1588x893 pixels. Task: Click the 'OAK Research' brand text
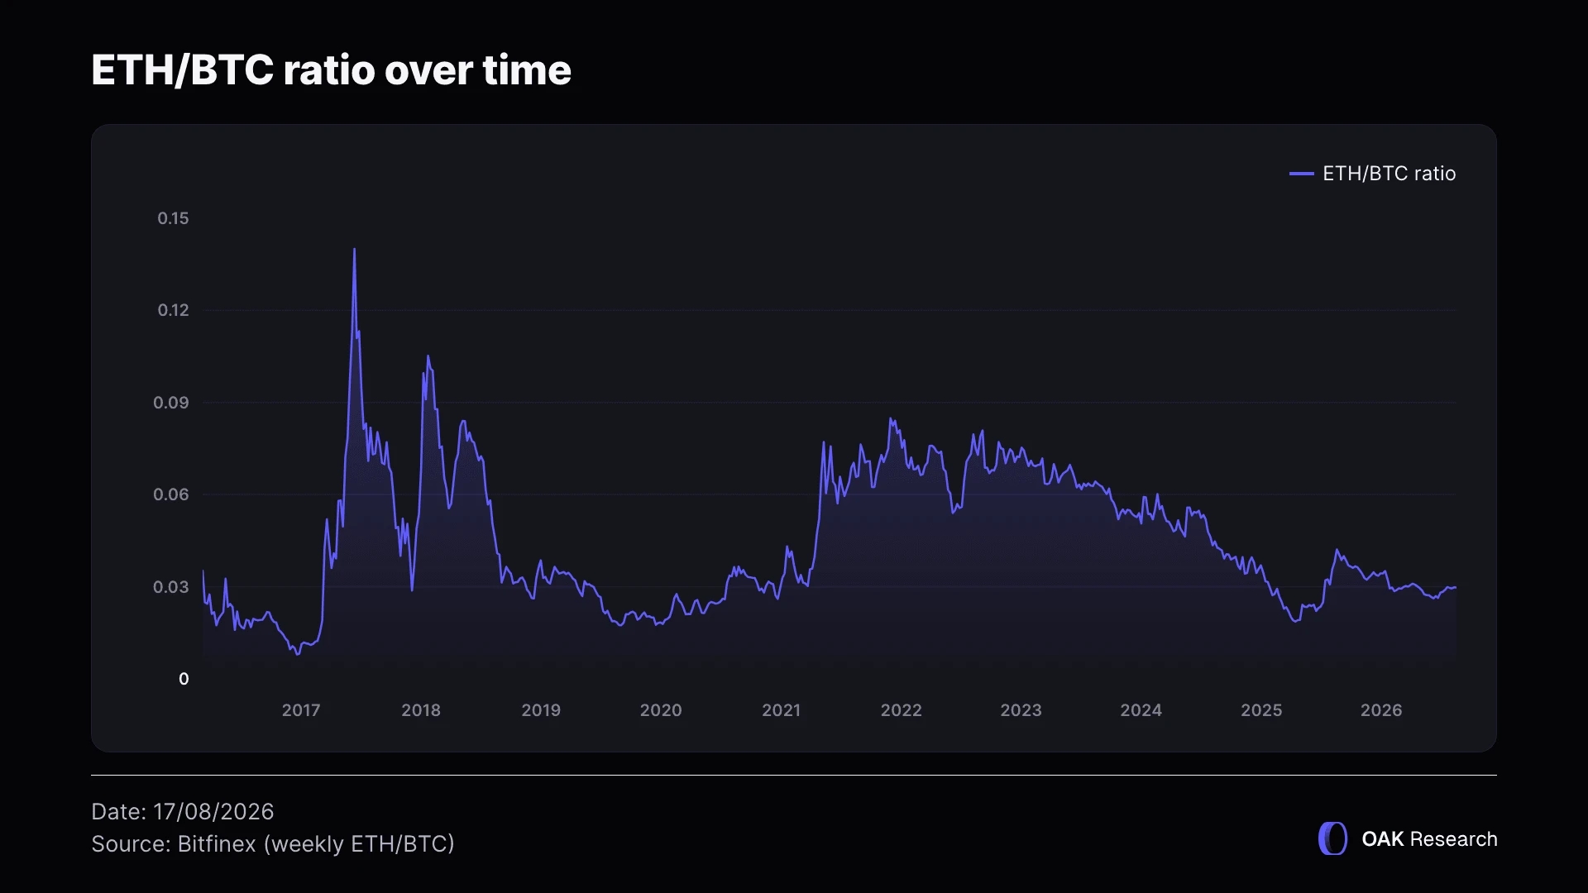(x=1429, y=839)
